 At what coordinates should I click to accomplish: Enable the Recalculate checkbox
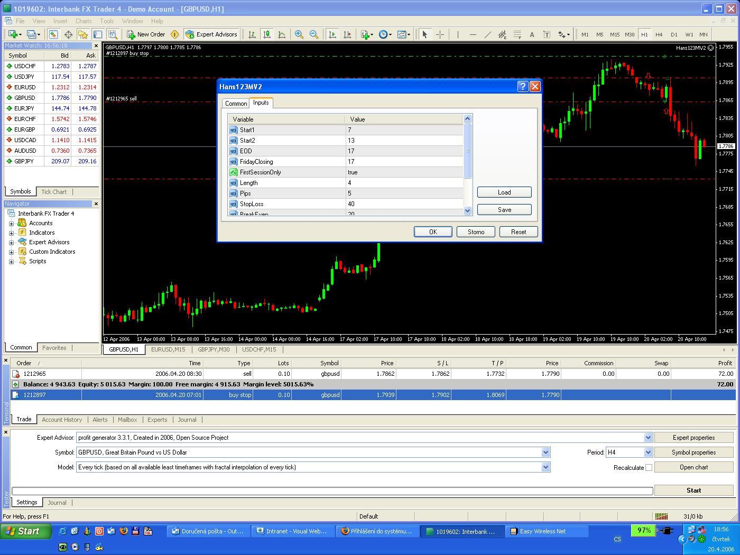649,467
